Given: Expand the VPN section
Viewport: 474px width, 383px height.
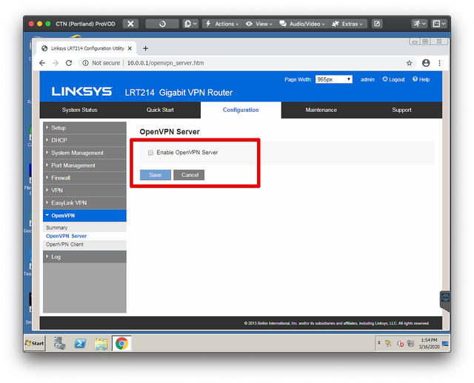Looking at the screenshot, I should coord(84,190).
